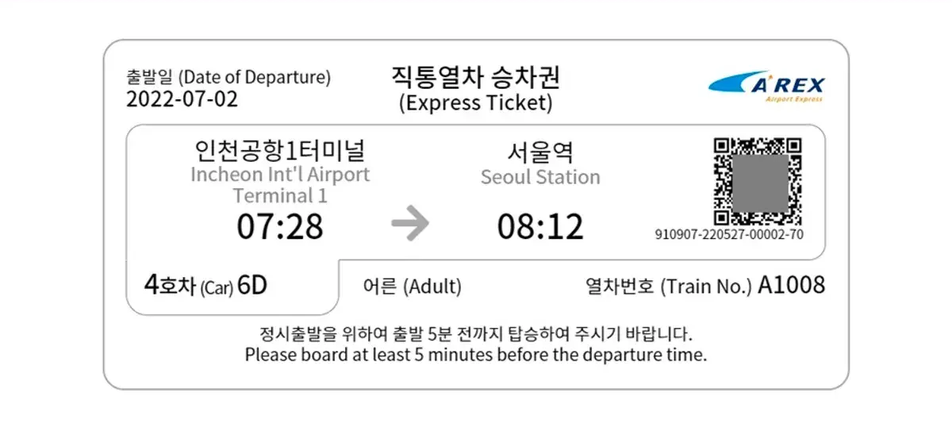Screen dimensions: 952x439
Task: Click the Date of Departure label
Action: (228, 77)
